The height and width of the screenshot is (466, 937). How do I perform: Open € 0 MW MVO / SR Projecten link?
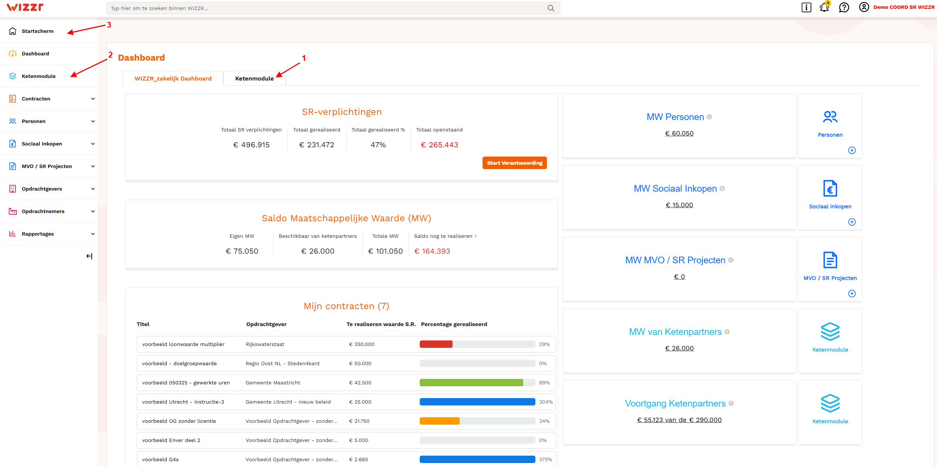[x=679, y=277]
